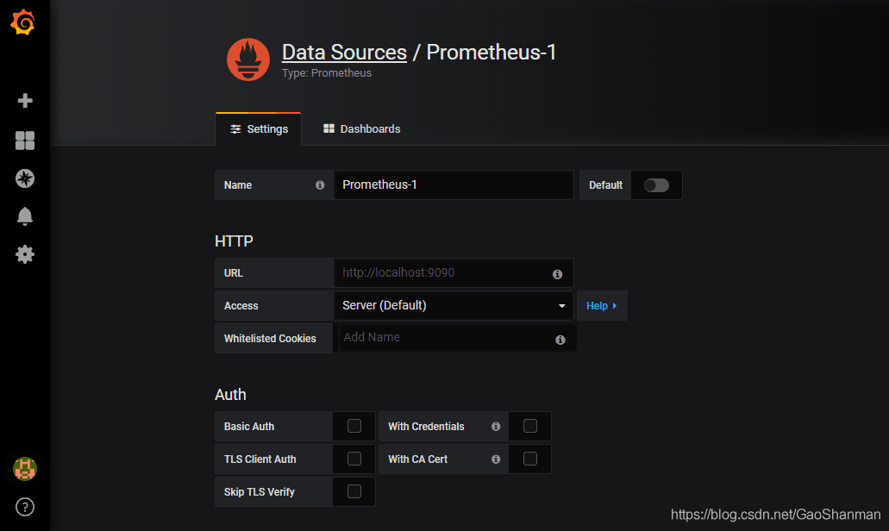
Task: Open the Configuration gear icon
Action: (25, 254)
